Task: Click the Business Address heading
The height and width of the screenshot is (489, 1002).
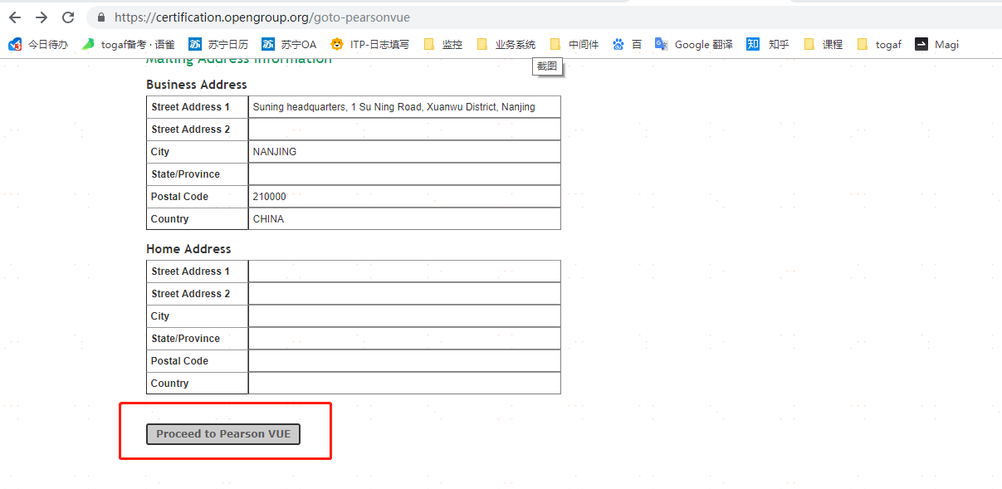Action: [x=197, y=85]
